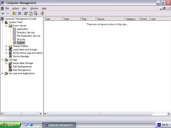This screenshot has height=128, width=171.
Task: Select Computer Management (Local) root node
Action: [x=20, y=19]
